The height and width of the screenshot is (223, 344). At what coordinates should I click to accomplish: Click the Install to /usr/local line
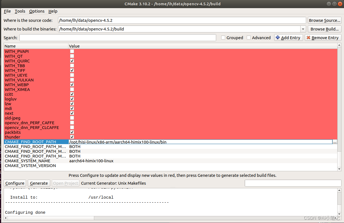pyautogui.click(x=62, y=198)
